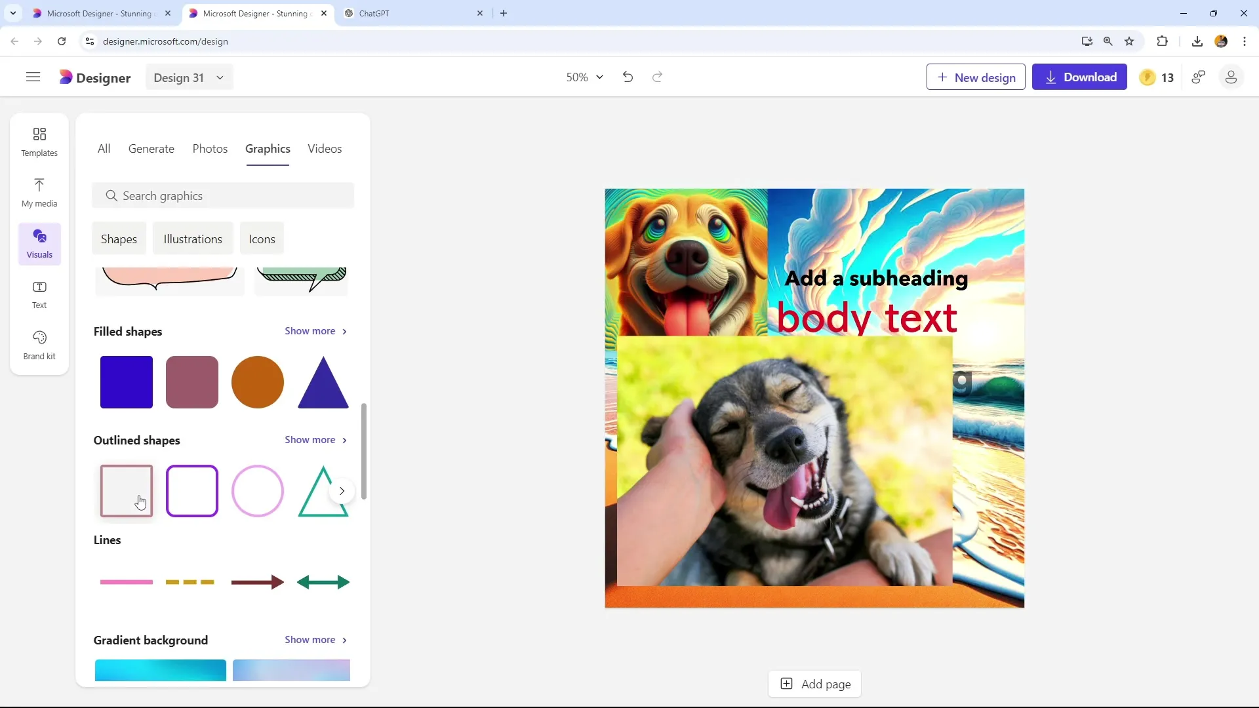Click the Add page button
The height and width of the screenshot is (708, 1259).
coord(815,684)
